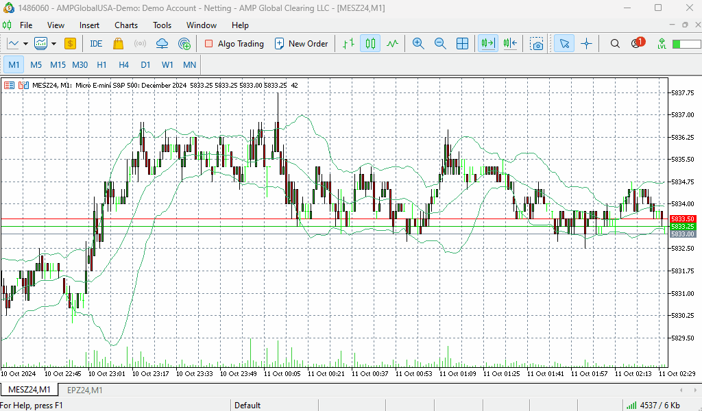Image resolution: width=702 pixels, height=411 pixels.
Task: Select the line chart display icon
Action: pos(391,43)
